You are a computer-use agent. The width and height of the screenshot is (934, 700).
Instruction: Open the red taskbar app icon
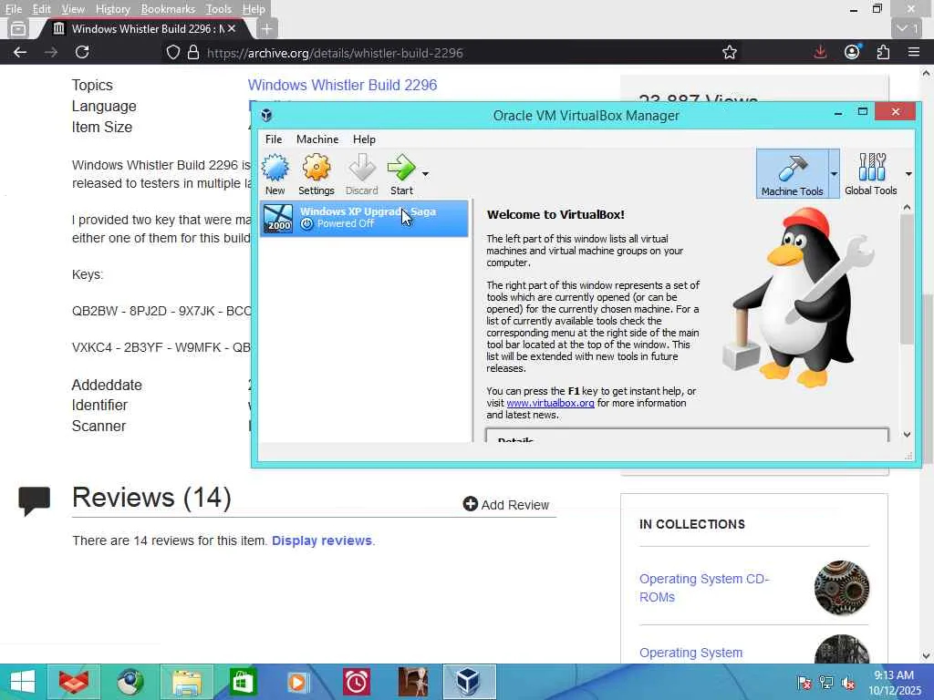pos(74,682)
